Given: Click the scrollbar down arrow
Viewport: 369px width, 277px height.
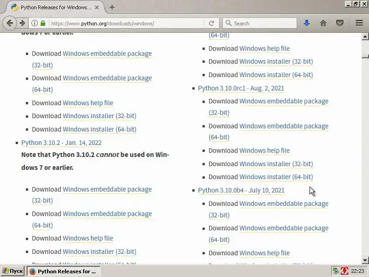Looking at the screenshot, I should tap(365, 260).
